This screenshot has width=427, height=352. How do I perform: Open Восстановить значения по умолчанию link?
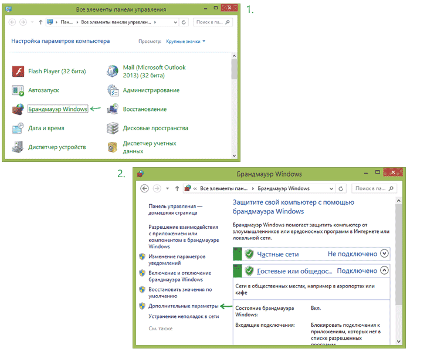180,293
